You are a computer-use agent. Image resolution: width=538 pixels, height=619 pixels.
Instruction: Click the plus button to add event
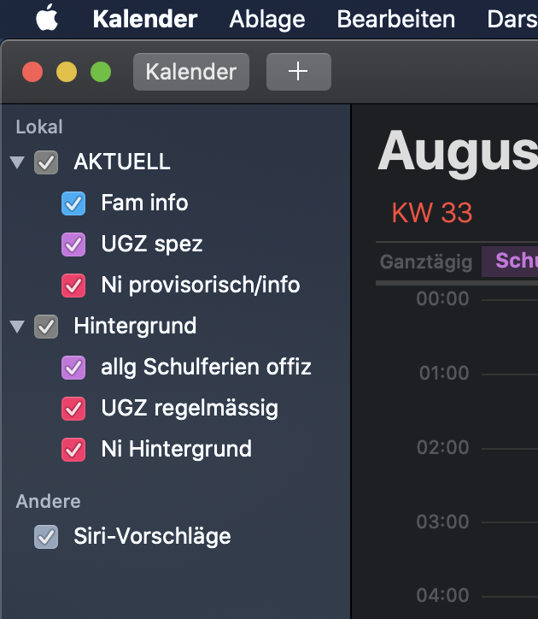click(x=298, y=72)
